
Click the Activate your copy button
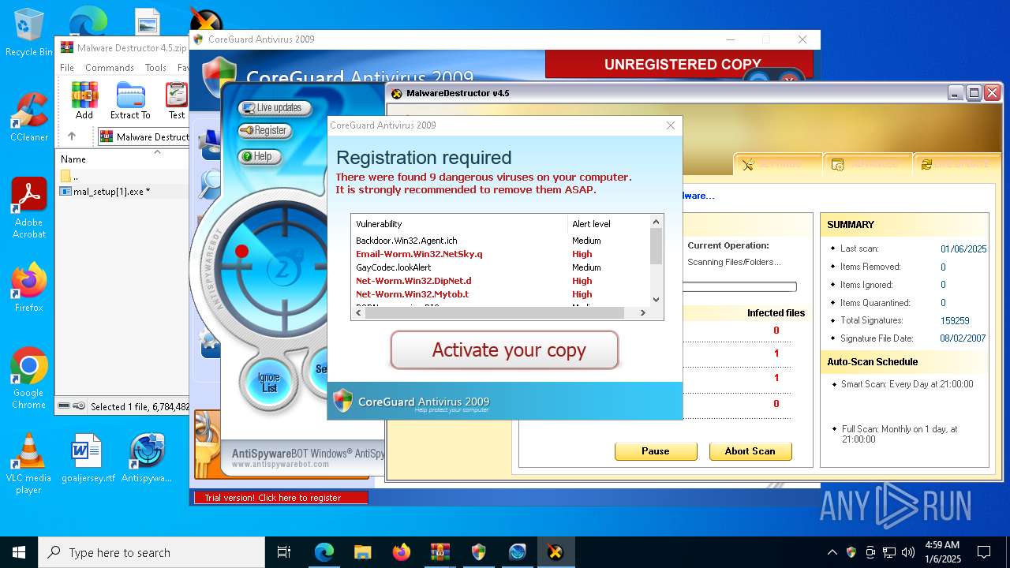coord(504,349)
